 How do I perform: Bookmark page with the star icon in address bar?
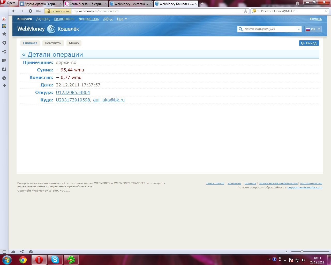coord(245,11)
